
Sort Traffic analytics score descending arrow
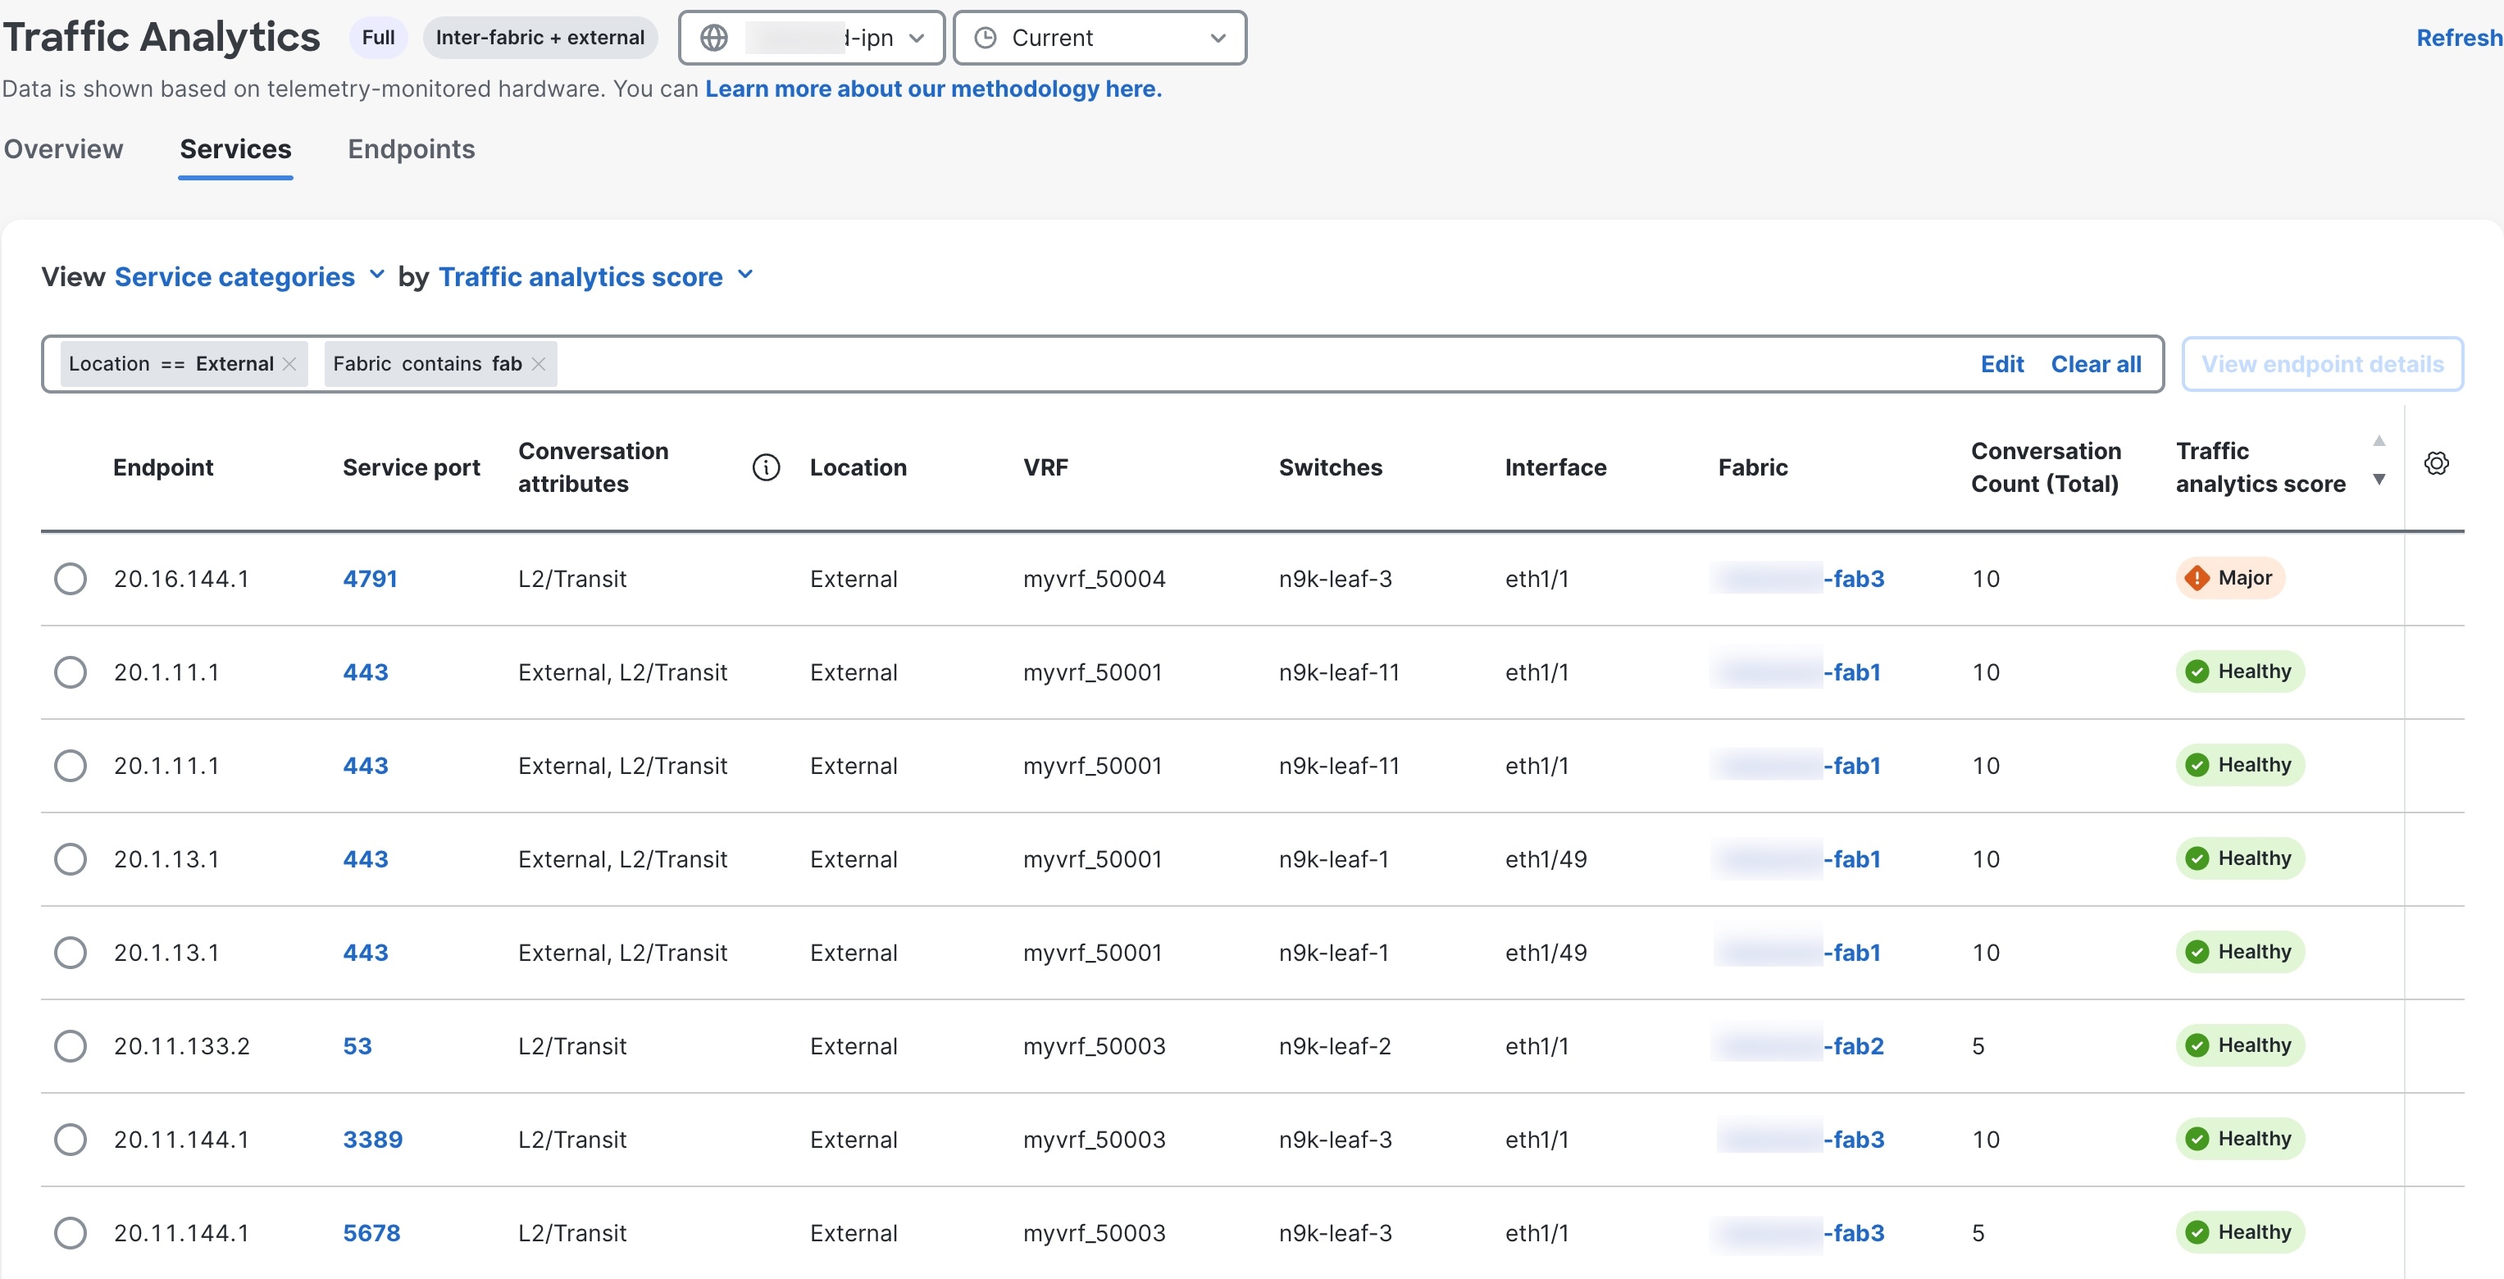pos(2379,479)
